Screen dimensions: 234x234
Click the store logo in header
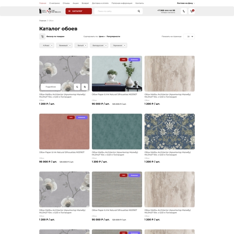coord(47,11)
